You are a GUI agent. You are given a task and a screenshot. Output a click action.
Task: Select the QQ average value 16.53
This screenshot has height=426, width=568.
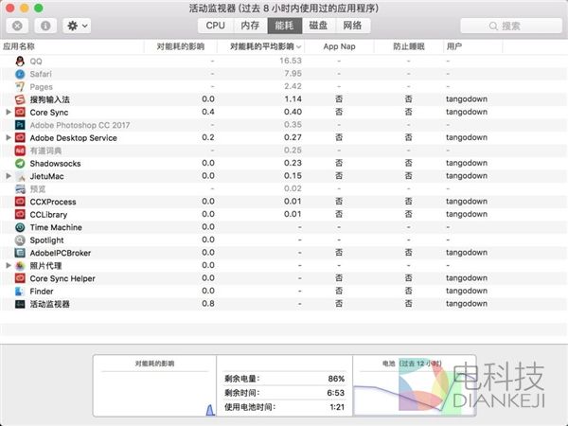(x=291, y=61)
